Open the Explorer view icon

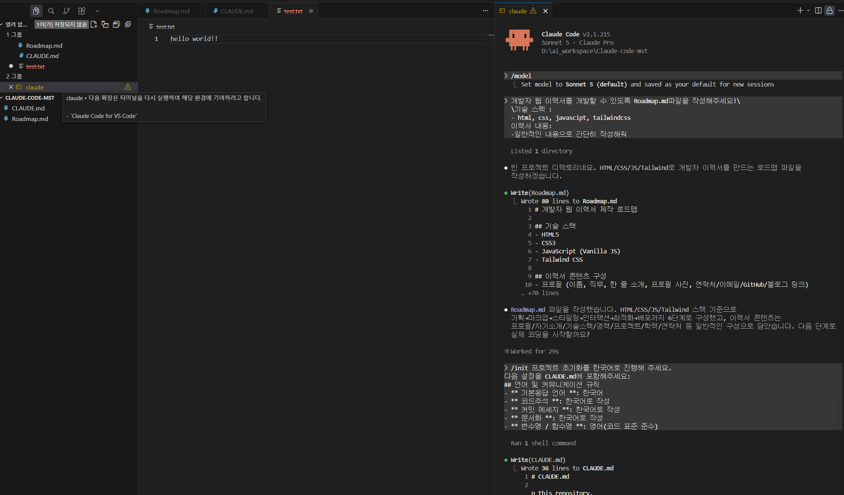point(36,11)
